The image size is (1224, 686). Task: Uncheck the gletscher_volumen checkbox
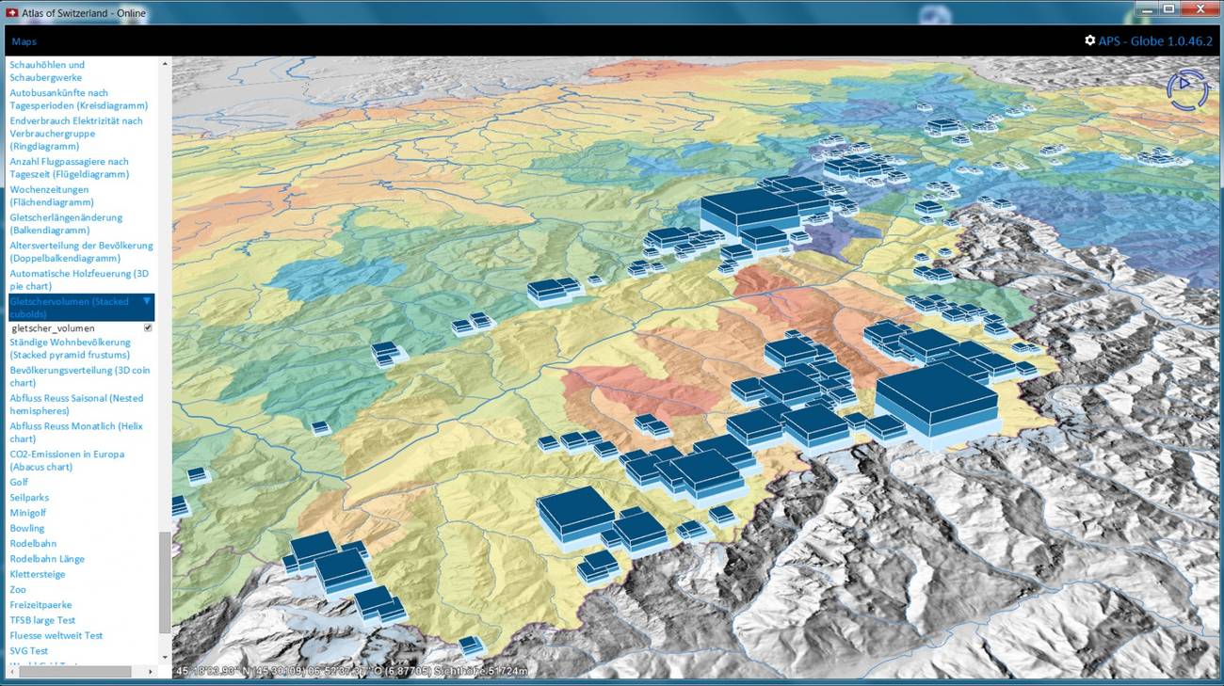(x=148, y=327)
